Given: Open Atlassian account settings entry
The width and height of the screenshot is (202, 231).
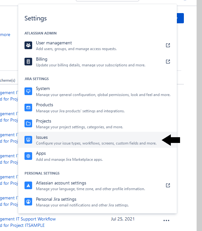Looking at the screenshot, I should [98, 186].
